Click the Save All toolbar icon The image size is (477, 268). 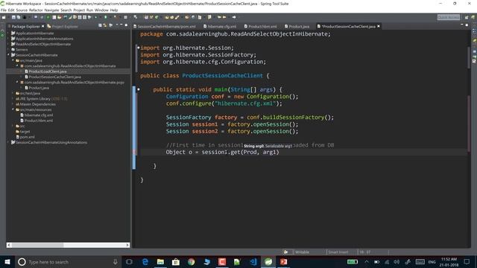click(18, 17)
